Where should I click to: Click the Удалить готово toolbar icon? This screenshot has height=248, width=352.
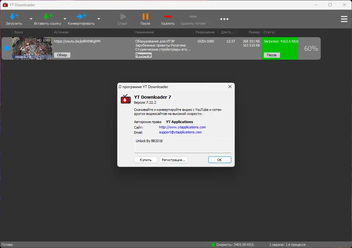tap(193, 17)
